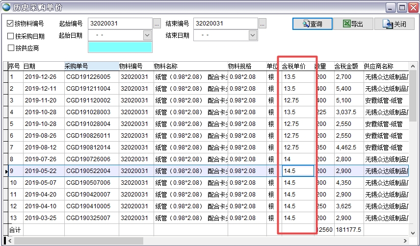Image resolution: width=420 pixels, height=246 pixels.
Task: Open the 起始编号 lookup ellipsis button
Action: coord(157,24)
